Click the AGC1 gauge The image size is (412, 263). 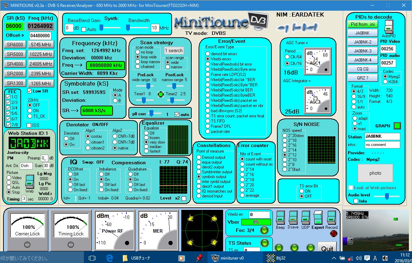[317, 61]
